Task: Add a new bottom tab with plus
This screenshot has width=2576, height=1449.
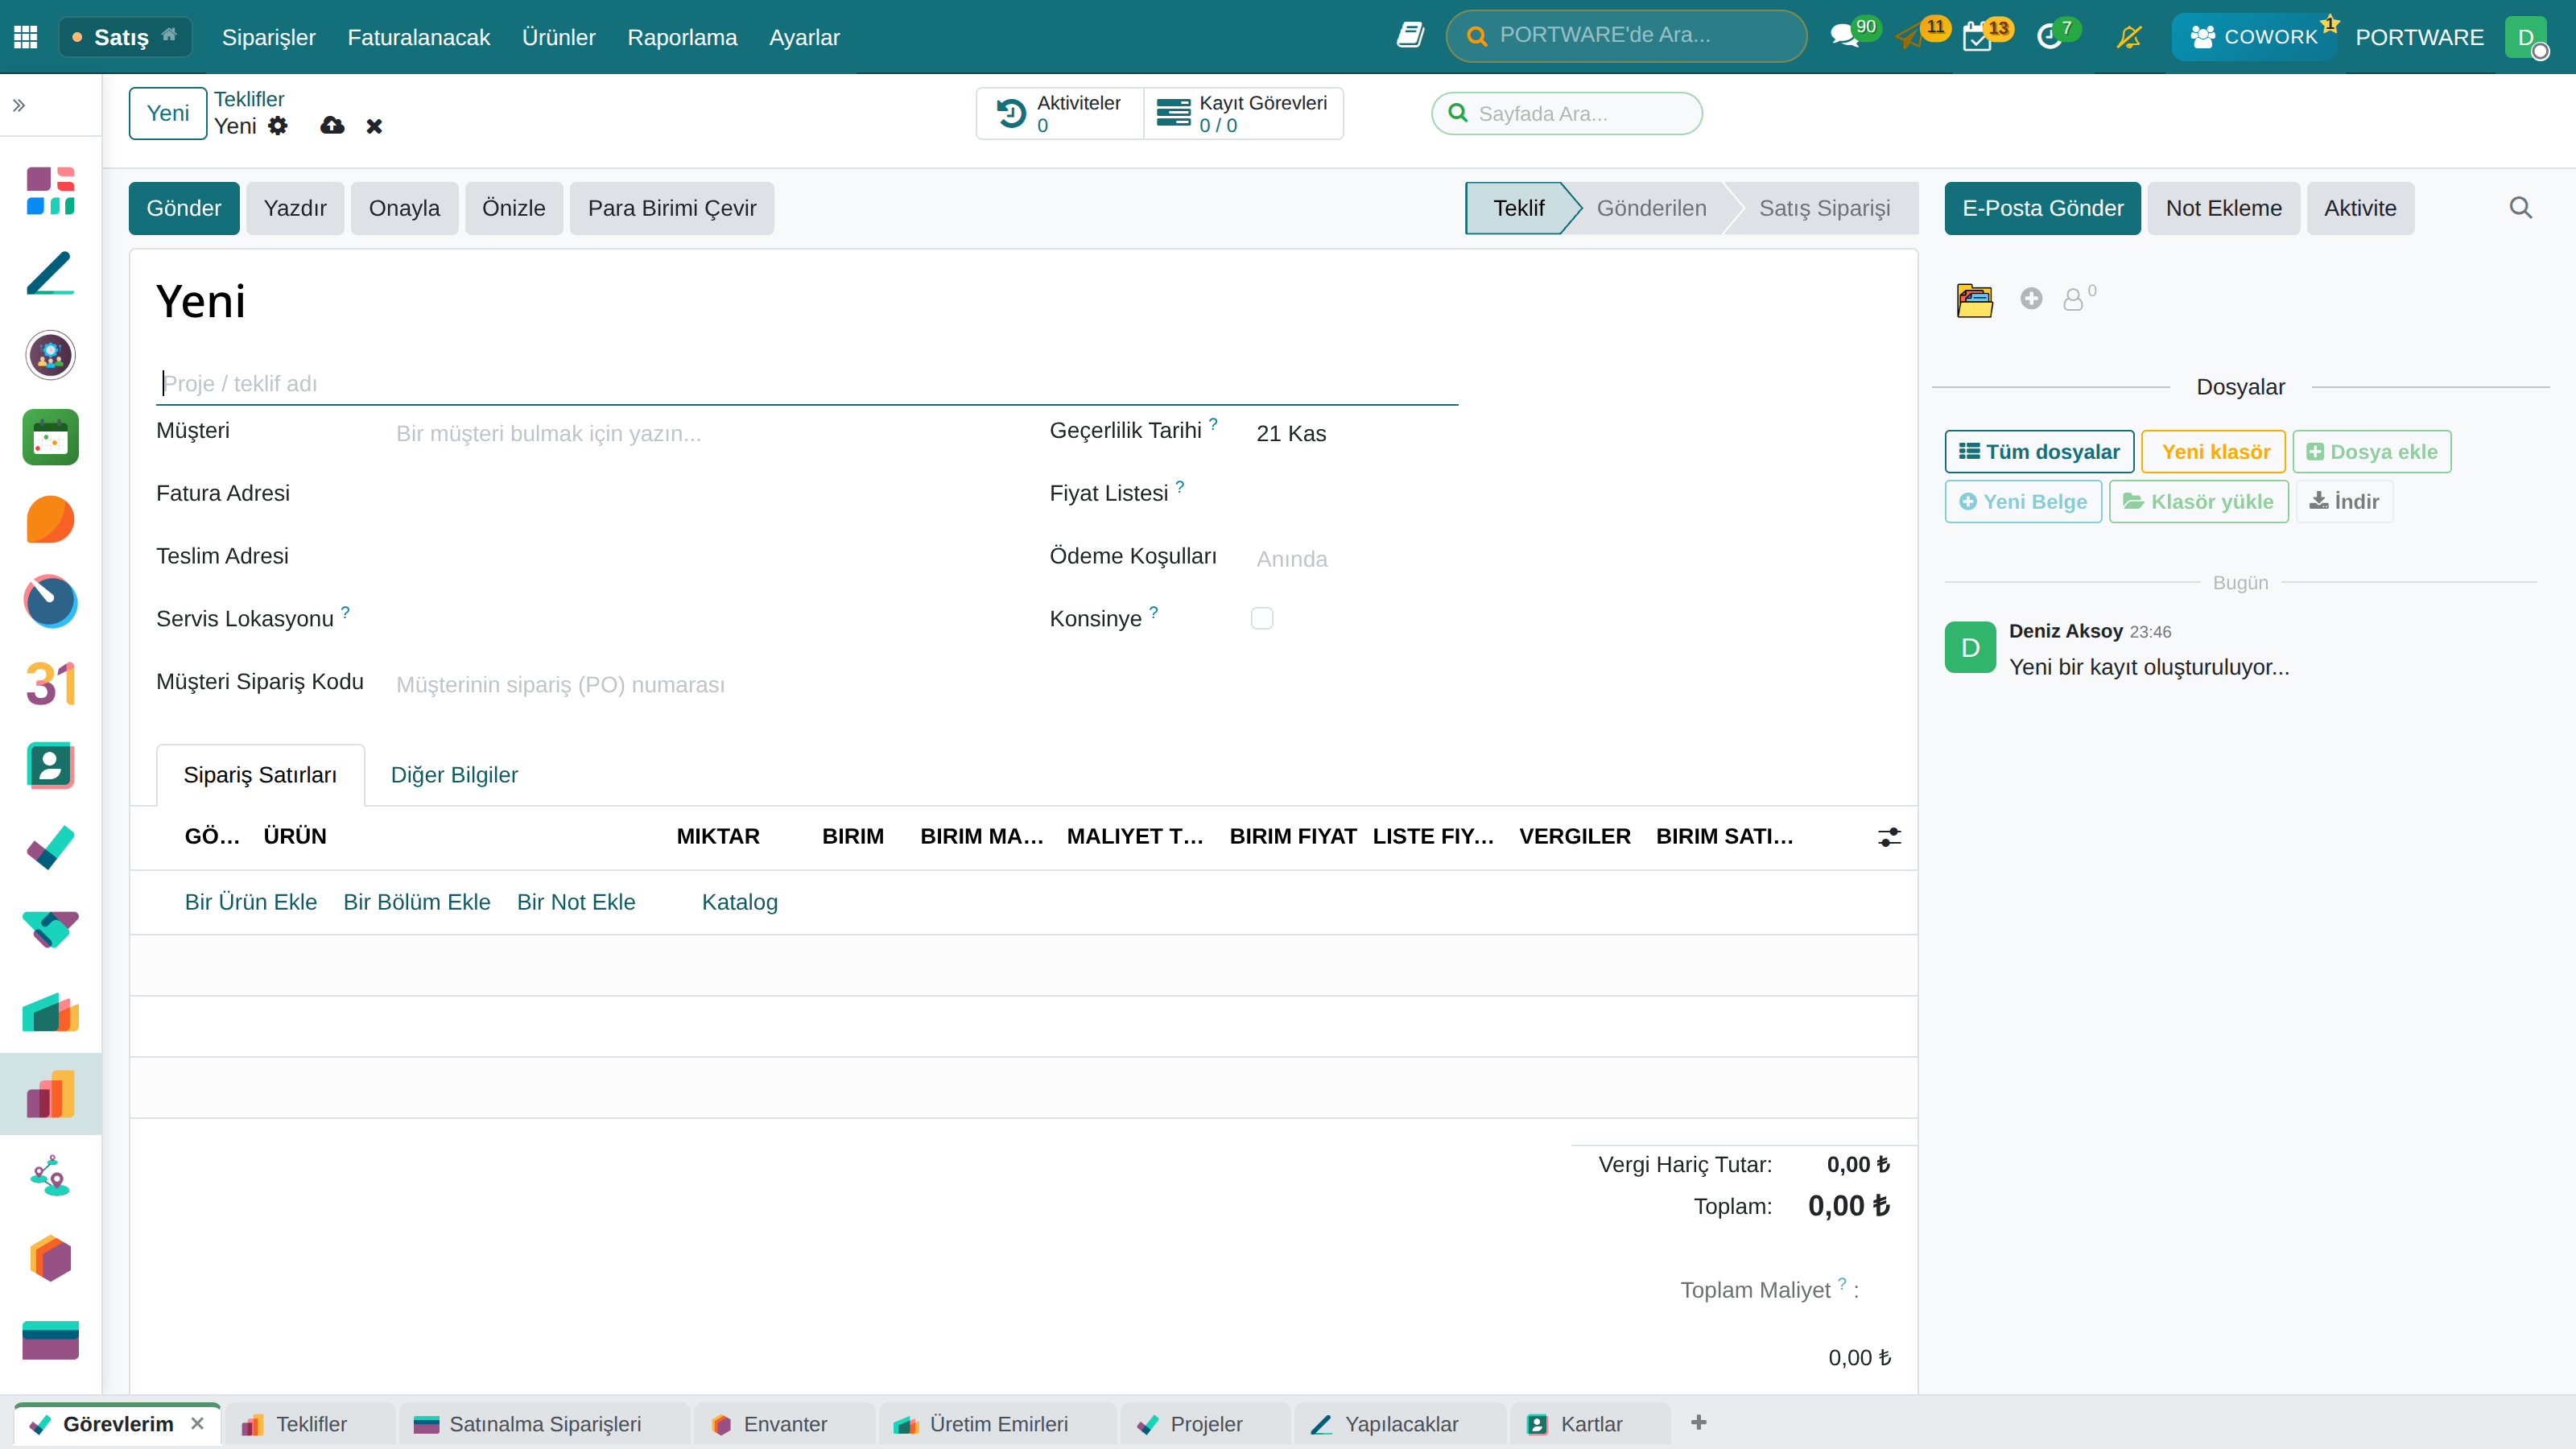Action: (x=1698, y=1423)
